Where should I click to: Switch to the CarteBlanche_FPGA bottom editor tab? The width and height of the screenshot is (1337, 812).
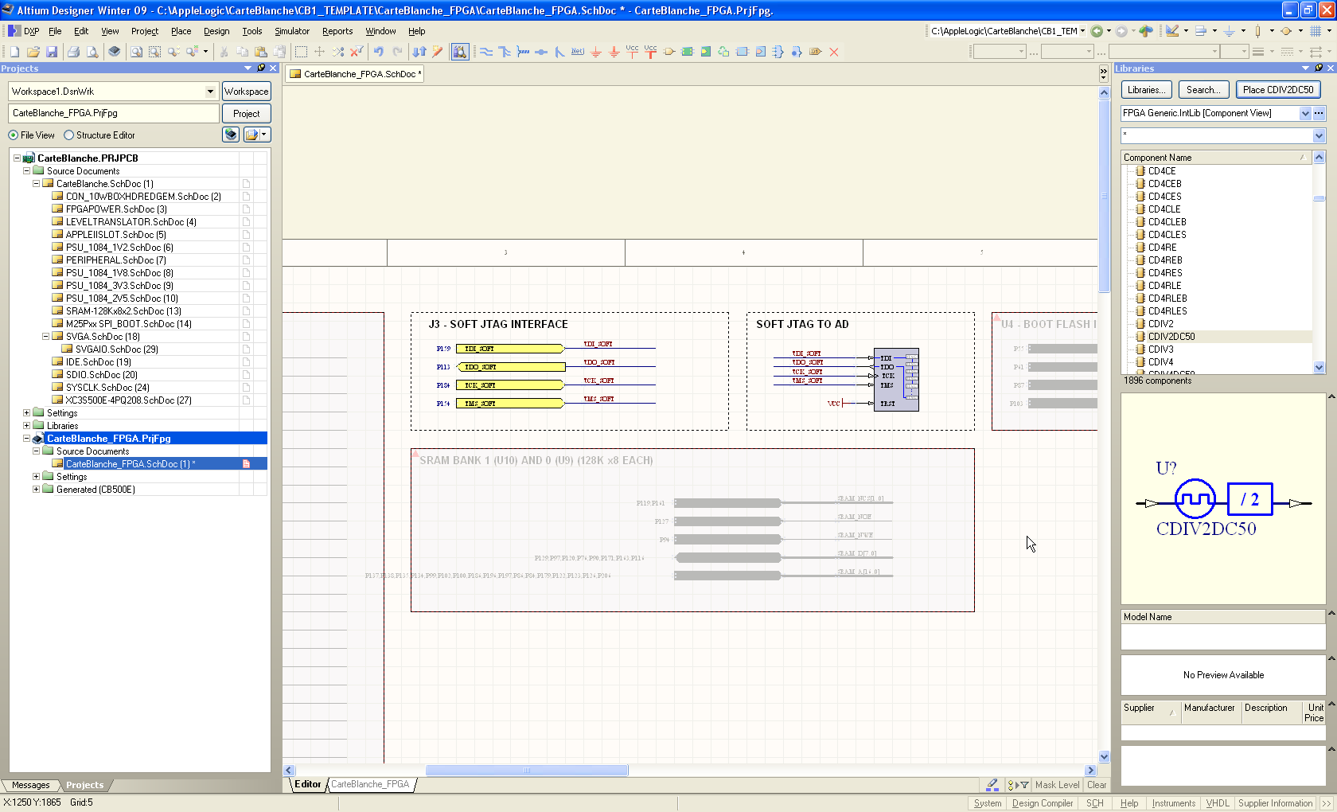[x=370, y=784]
